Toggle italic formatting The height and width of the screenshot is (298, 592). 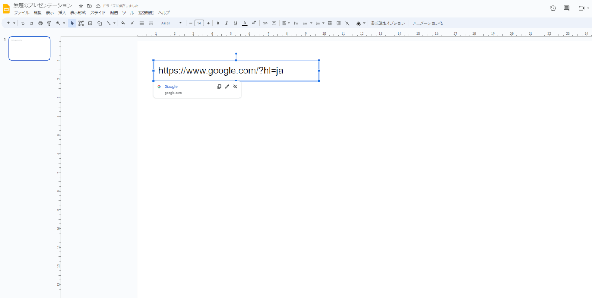click(227, 23)
